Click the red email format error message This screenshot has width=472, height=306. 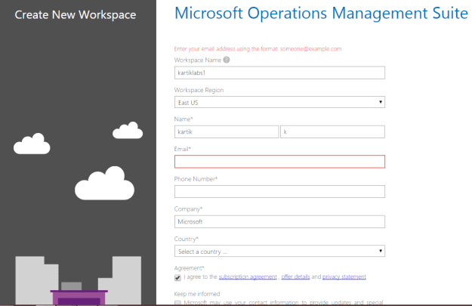point(258,49)
